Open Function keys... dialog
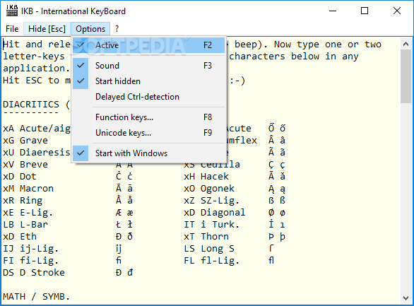 (x=148, y=117)
